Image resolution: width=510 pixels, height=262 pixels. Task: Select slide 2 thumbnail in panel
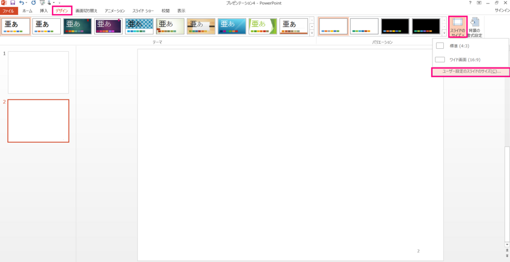tap(38, 121)
